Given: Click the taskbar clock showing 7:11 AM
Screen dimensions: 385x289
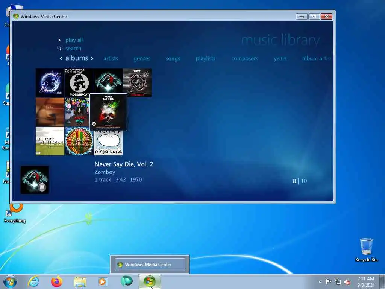Looking at the screenshot, I should coord(366,282).
